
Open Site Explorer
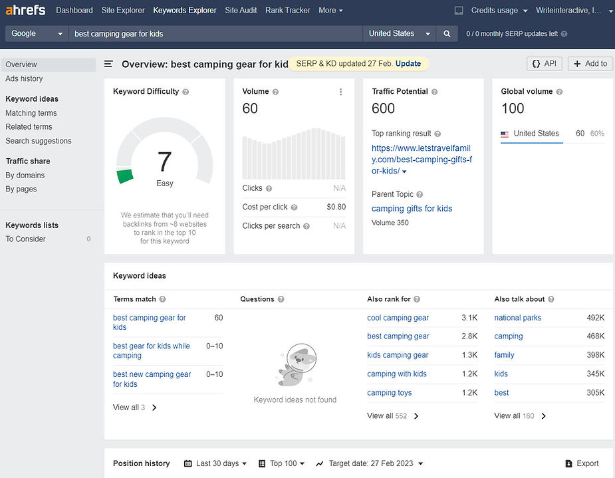tap(123, 11)
